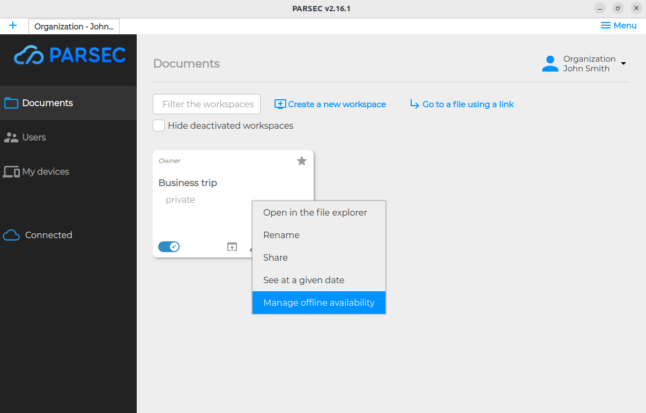Click Go to a file using a link
The image size is (646, 413).
(x=462, y=104)
